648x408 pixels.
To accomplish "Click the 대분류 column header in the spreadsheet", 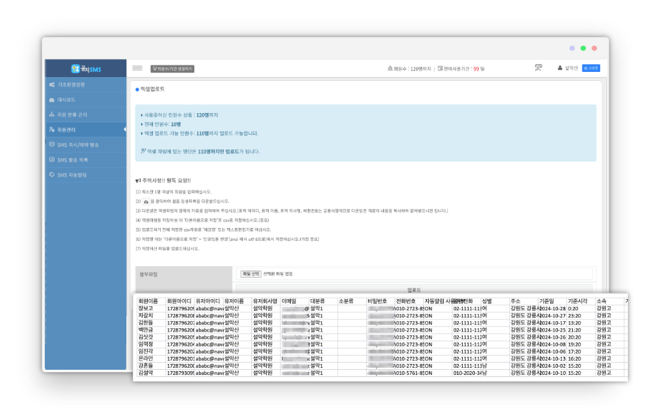I will click(318, 301).
